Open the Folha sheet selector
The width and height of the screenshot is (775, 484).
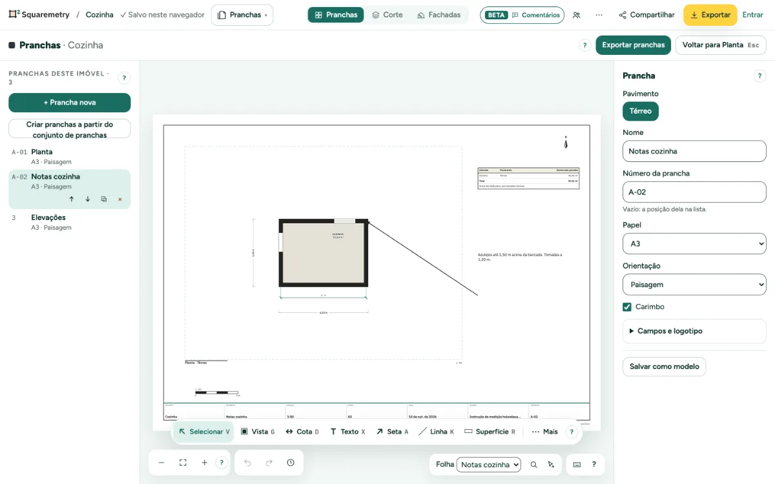tap(489, 465)
